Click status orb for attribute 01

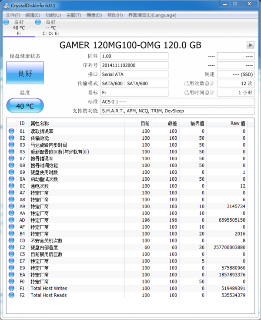tap(11, 131)
